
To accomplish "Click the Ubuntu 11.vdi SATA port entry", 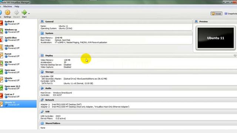I will 78,83.
